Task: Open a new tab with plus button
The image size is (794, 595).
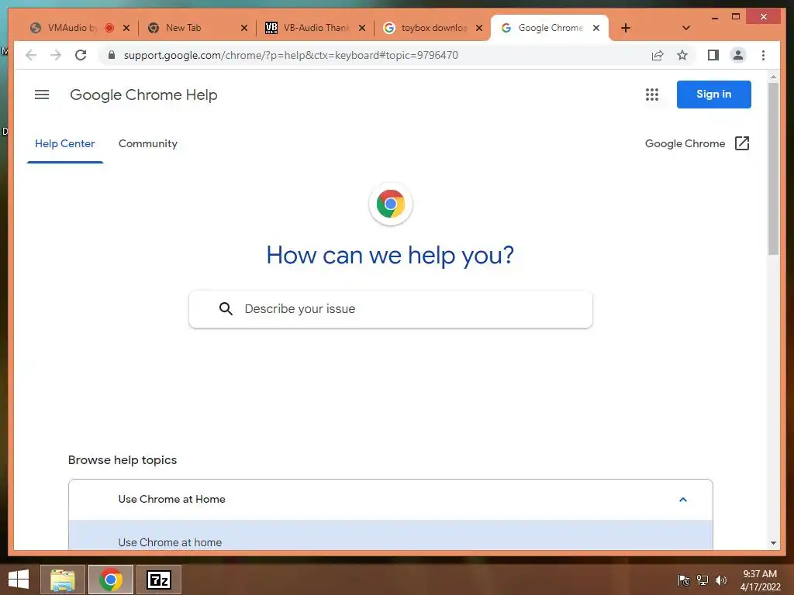Action: (x=626, y=28)
